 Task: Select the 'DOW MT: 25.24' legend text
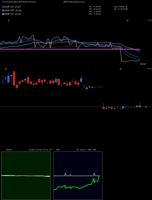13,11
